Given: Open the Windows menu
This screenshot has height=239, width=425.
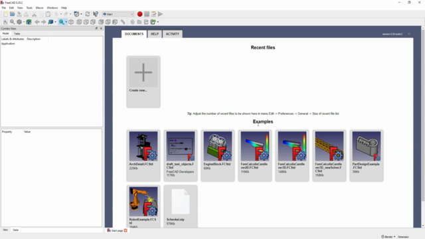Looking at the screenshot, I should pos(52,8).
